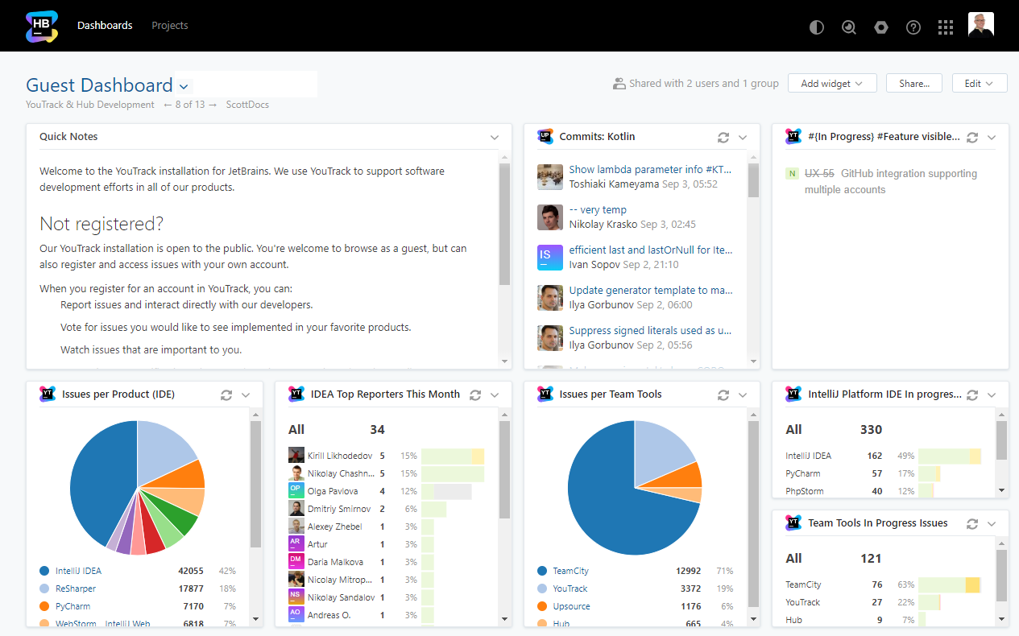The height and width of the screenshot is (636, 1019).
Task: Refresh the In Progress Feature widget
Action: 972,138
